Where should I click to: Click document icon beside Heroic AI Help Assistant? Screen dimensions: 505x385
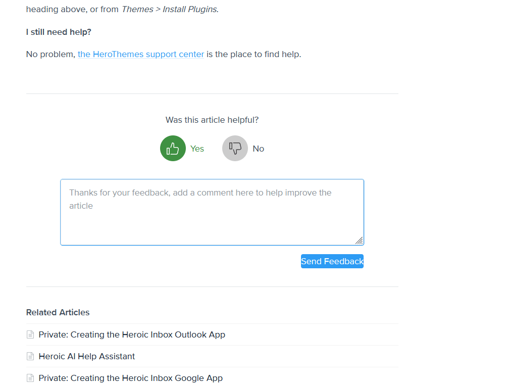pos(30,356)
